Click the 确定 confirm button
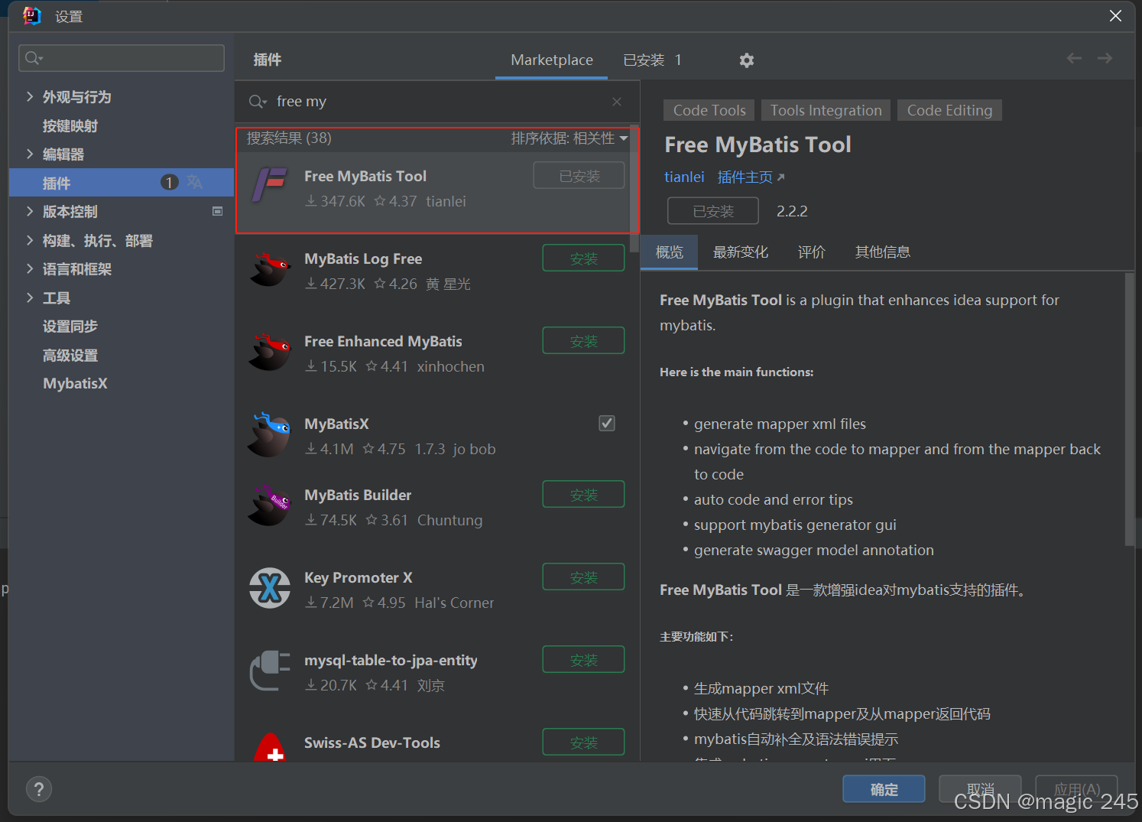 (884, 789)
